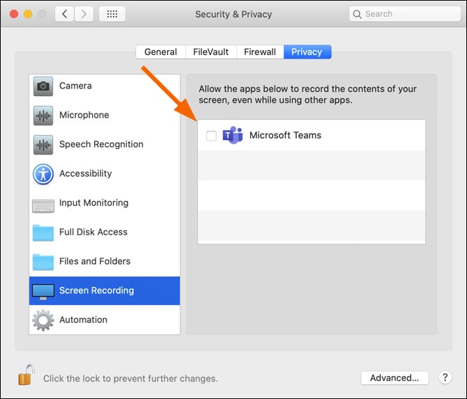The image size is (467, 399).
Task: Click the Automation gear icon
Action: point(43,320)
